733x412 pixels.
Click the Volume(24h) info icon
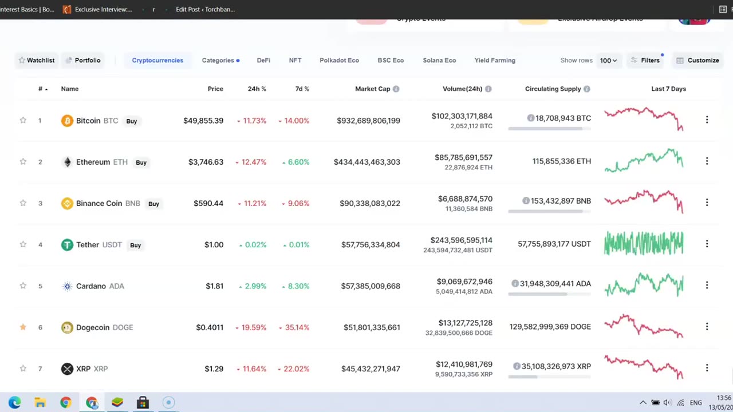[488, 89]
